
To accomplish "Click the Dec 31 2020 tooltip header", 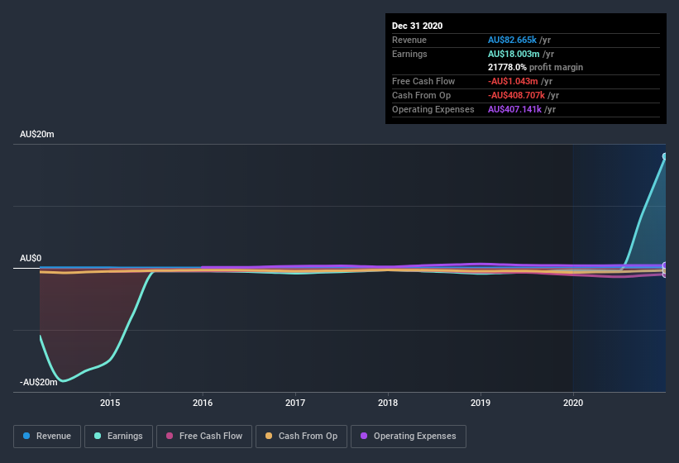I will point(417,26).
